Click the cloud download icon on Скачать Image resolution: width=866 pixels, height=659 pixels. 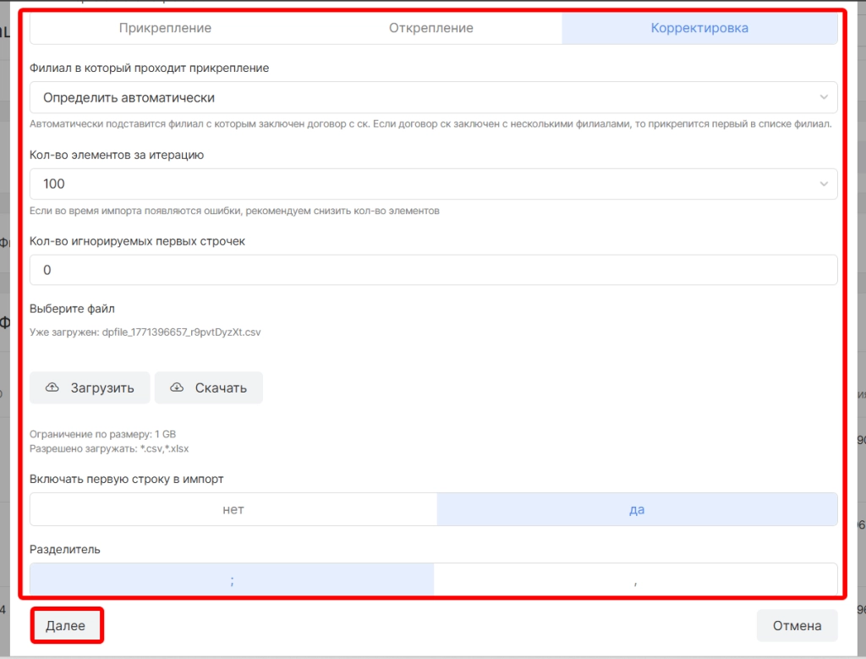(177, 387)
